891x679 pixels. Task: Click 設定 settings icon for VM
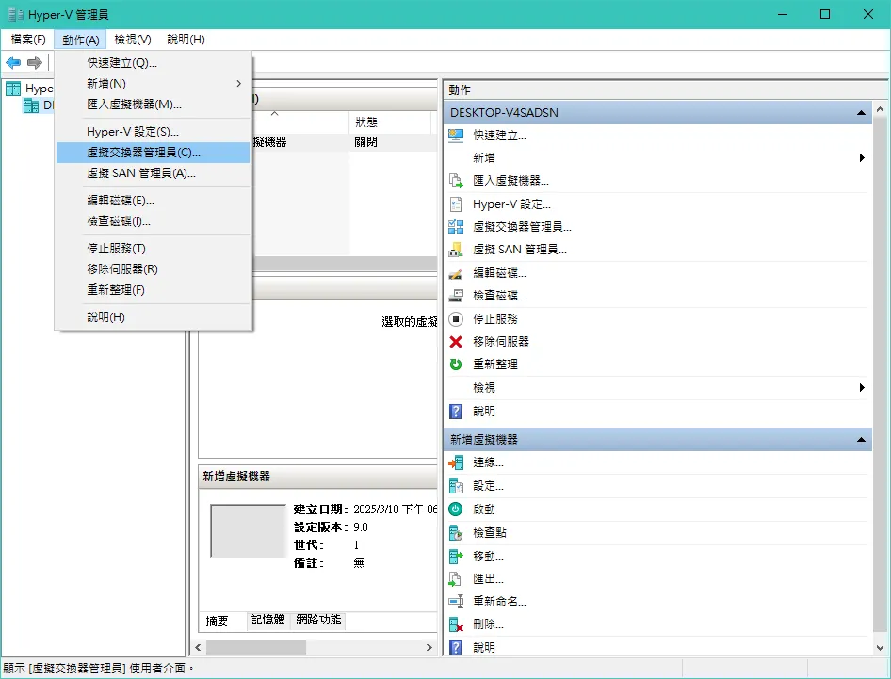456,486
